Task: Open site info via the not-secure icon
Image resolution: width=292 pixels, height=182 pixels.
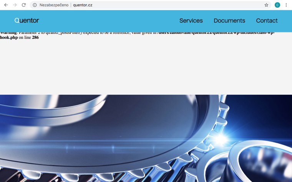Action: tap(35, 5)
